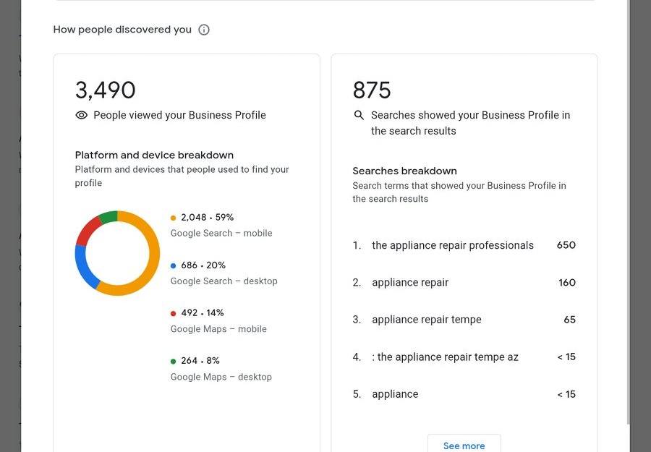Select 'the appliance repair professionals' search term

click(x=452, y=245)
